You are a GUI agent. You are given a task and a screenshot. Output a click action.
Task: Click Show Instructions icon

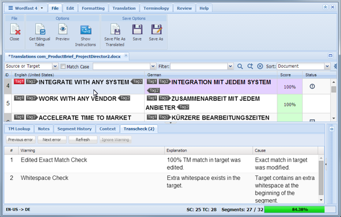point(86,30)
